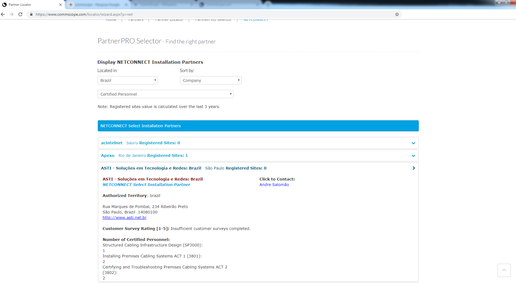
Task: Click the Display NETCONNECT Installation Partners heading
Action: tap(150, 62)
